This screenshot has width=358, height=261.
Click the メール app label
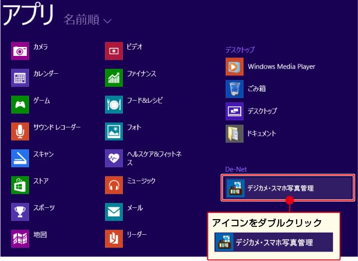click(x=135, y=208)
